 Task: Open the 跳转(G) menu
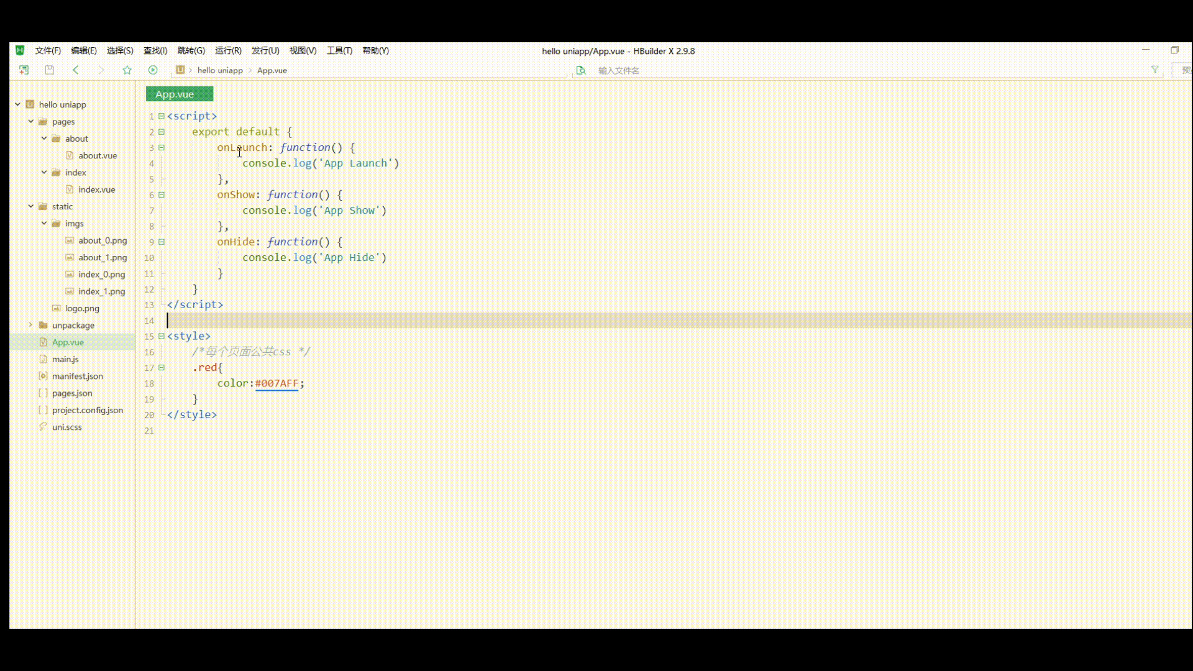[191, 51]
